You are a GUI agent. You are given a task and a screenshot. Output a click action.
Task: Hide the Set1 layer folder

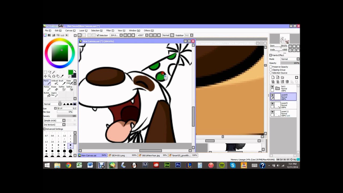(x=272, y=87)
